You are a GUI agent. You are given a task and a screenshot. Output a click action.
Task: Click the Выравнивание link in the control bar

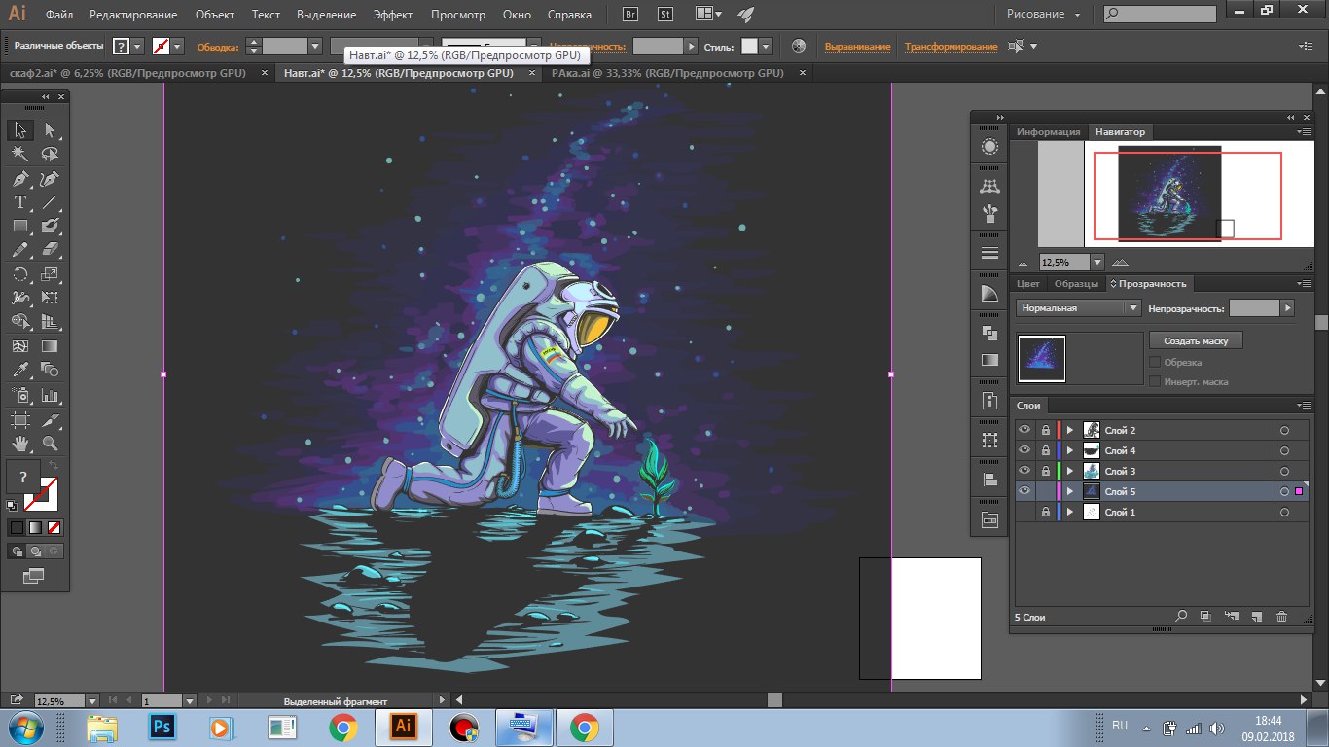[x=857, y=46]
